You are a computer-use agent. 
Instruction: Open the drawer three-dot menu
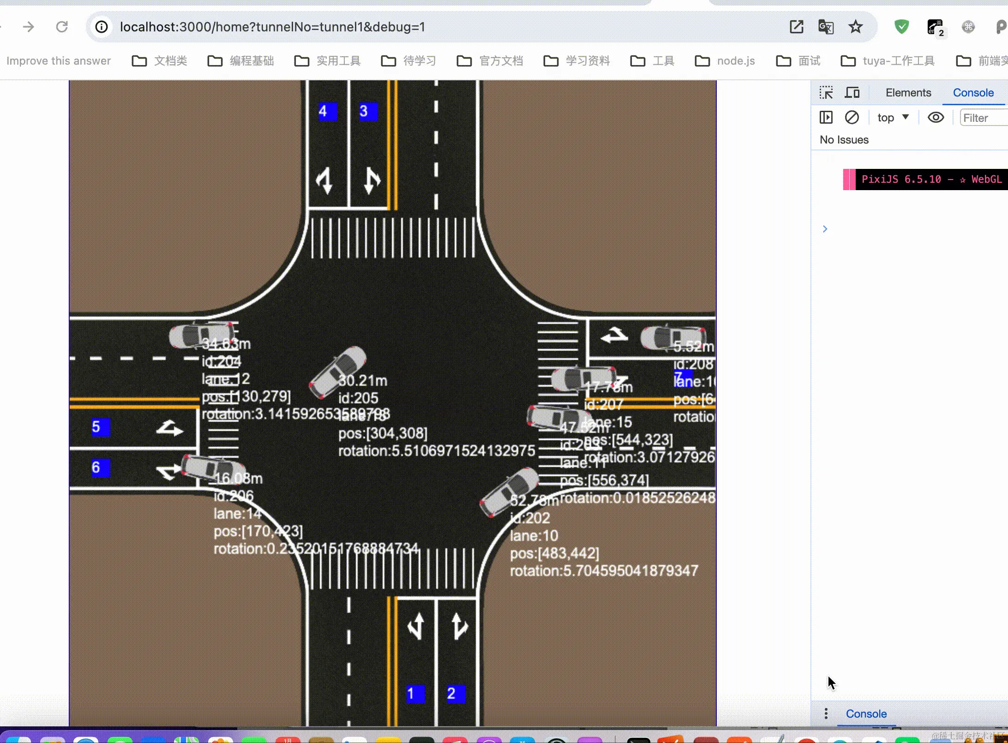point(826,713)
